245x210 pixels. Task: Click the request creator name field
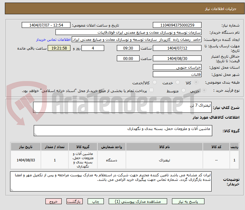pyautogui.click(x=136, y=40)
